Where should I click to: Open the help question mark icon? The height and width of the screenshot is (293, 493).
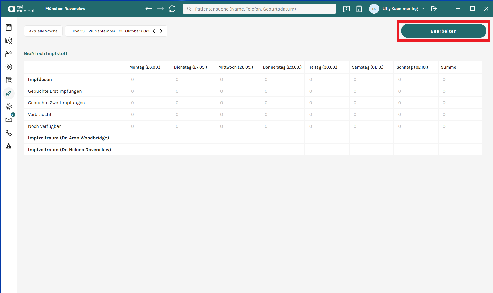[x=346, y=9]
